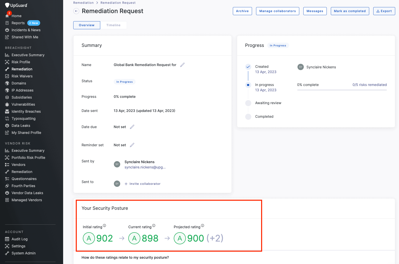Click Invite collaborator link
399x264 pixels.
(142, 184)
